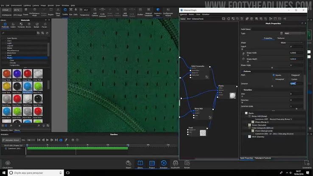The height and width of the screenshot is (176, 313).
Task: Click the Distance value input field
Action: tap(296, 84)
